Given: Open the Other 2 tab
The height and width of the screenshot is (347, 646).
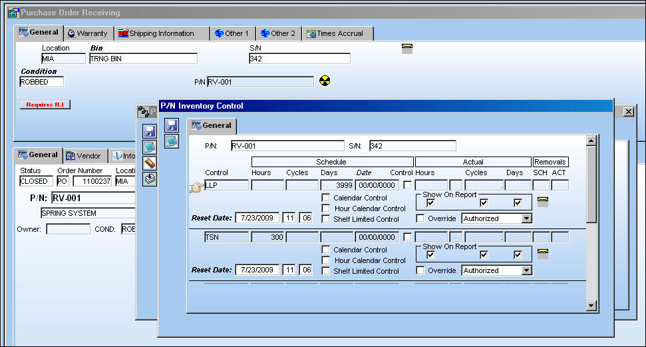Looking at the screenshot, I should [279, 33].
